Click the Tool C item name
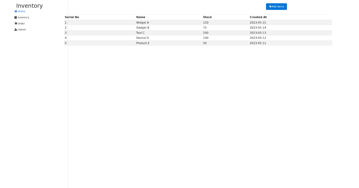 click(x=140, y=33)
